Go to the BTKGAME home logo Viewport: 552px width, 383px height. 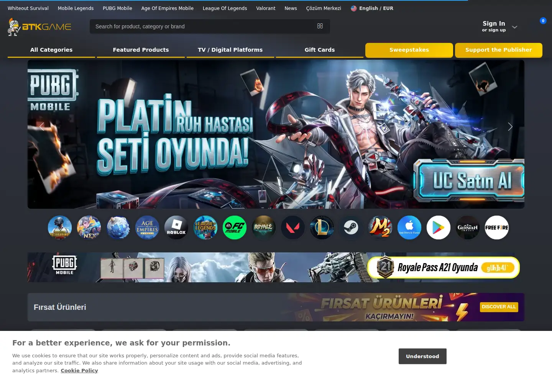pyautogui.click(x=39, y=27)
